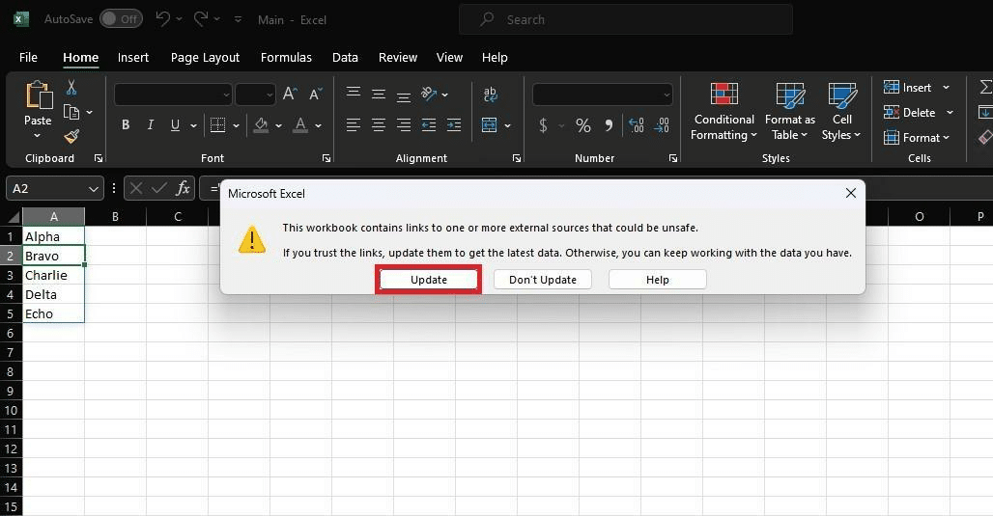Apply Bold formatting
Image resolution: width=993 pixels, height=516 pixels.
coord(126,125)
